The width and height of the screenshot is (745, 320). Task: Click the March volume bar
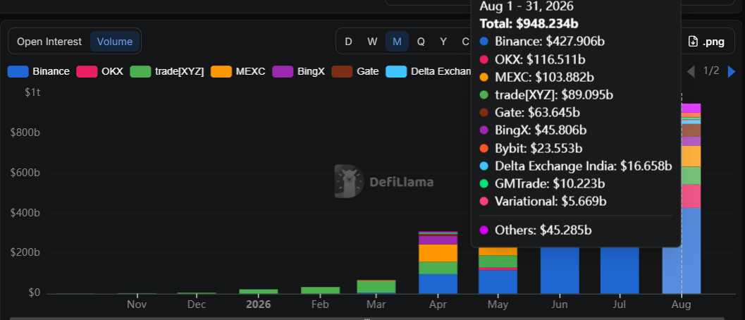pos(376,287)
